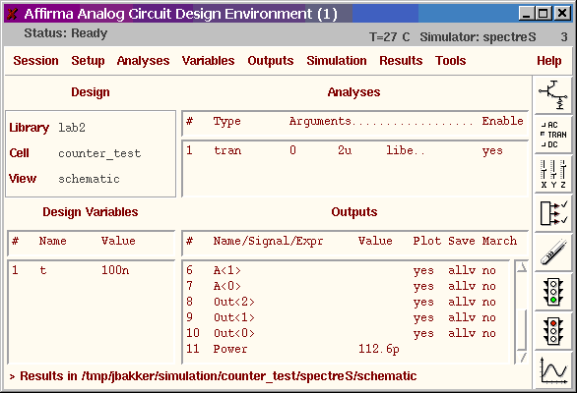Image resolution: width=577 pixels, height=393 pixels.
Task: Click the Save allv value for A<1>
Action: pyautogui.click(x=462, y=271)
